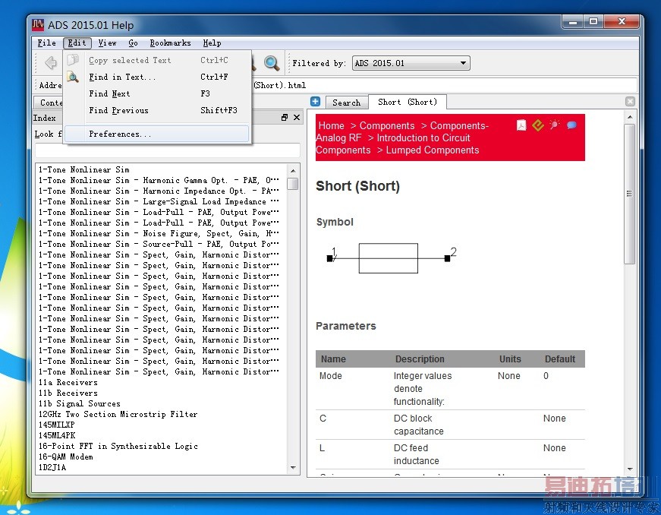Click the orange diamond icon in red header
661x515 pixels.
pos(538,125)
